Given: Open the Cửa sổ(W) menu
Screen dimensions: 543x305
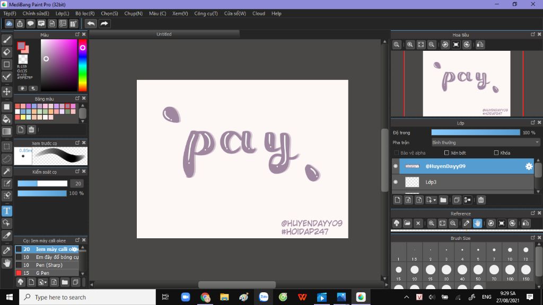Looking at the screenshot, I should pos(235,13).
